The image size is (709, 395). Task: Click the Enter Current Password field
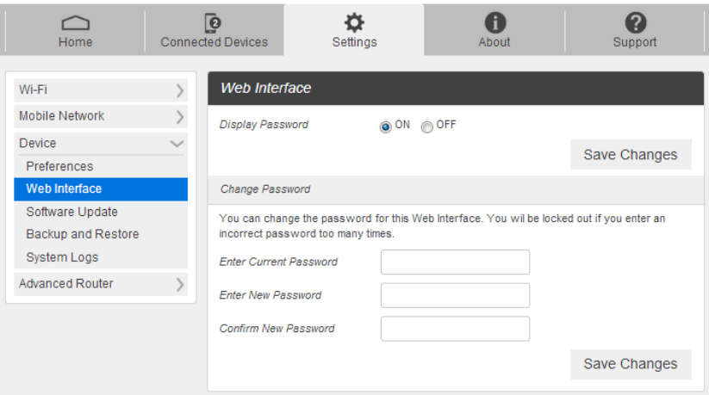[455, 262]
